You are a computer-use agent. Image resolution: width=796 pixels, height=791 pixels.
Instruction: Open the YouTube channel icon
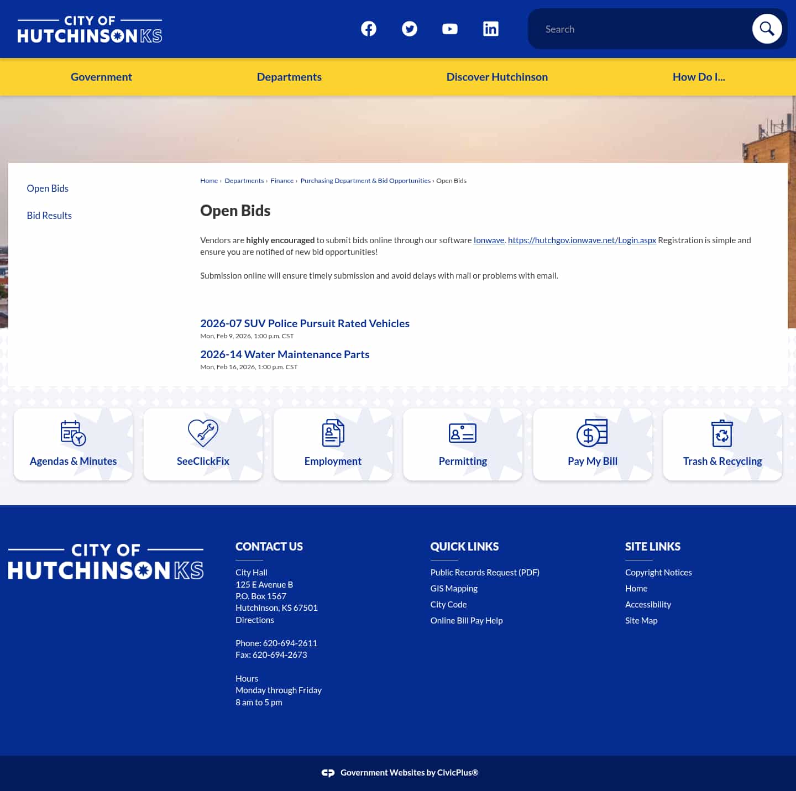tap(450, 28)
